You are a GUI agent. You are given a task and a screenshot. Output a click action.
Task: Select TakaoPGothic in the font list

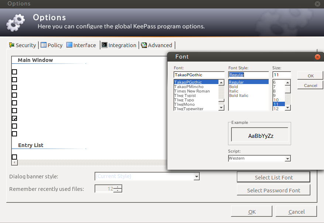tap(196, 82)
